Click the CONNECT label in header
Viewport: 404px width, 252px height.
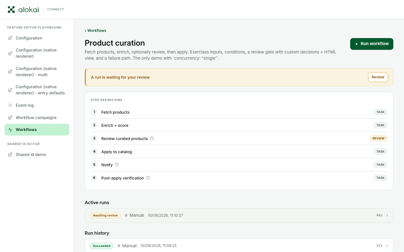56,10
